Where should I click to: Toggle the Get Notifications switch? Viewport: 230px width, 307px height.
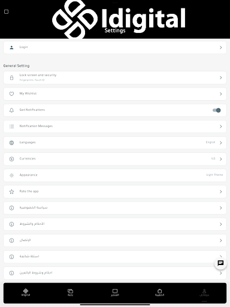click(x=217, y=110)
